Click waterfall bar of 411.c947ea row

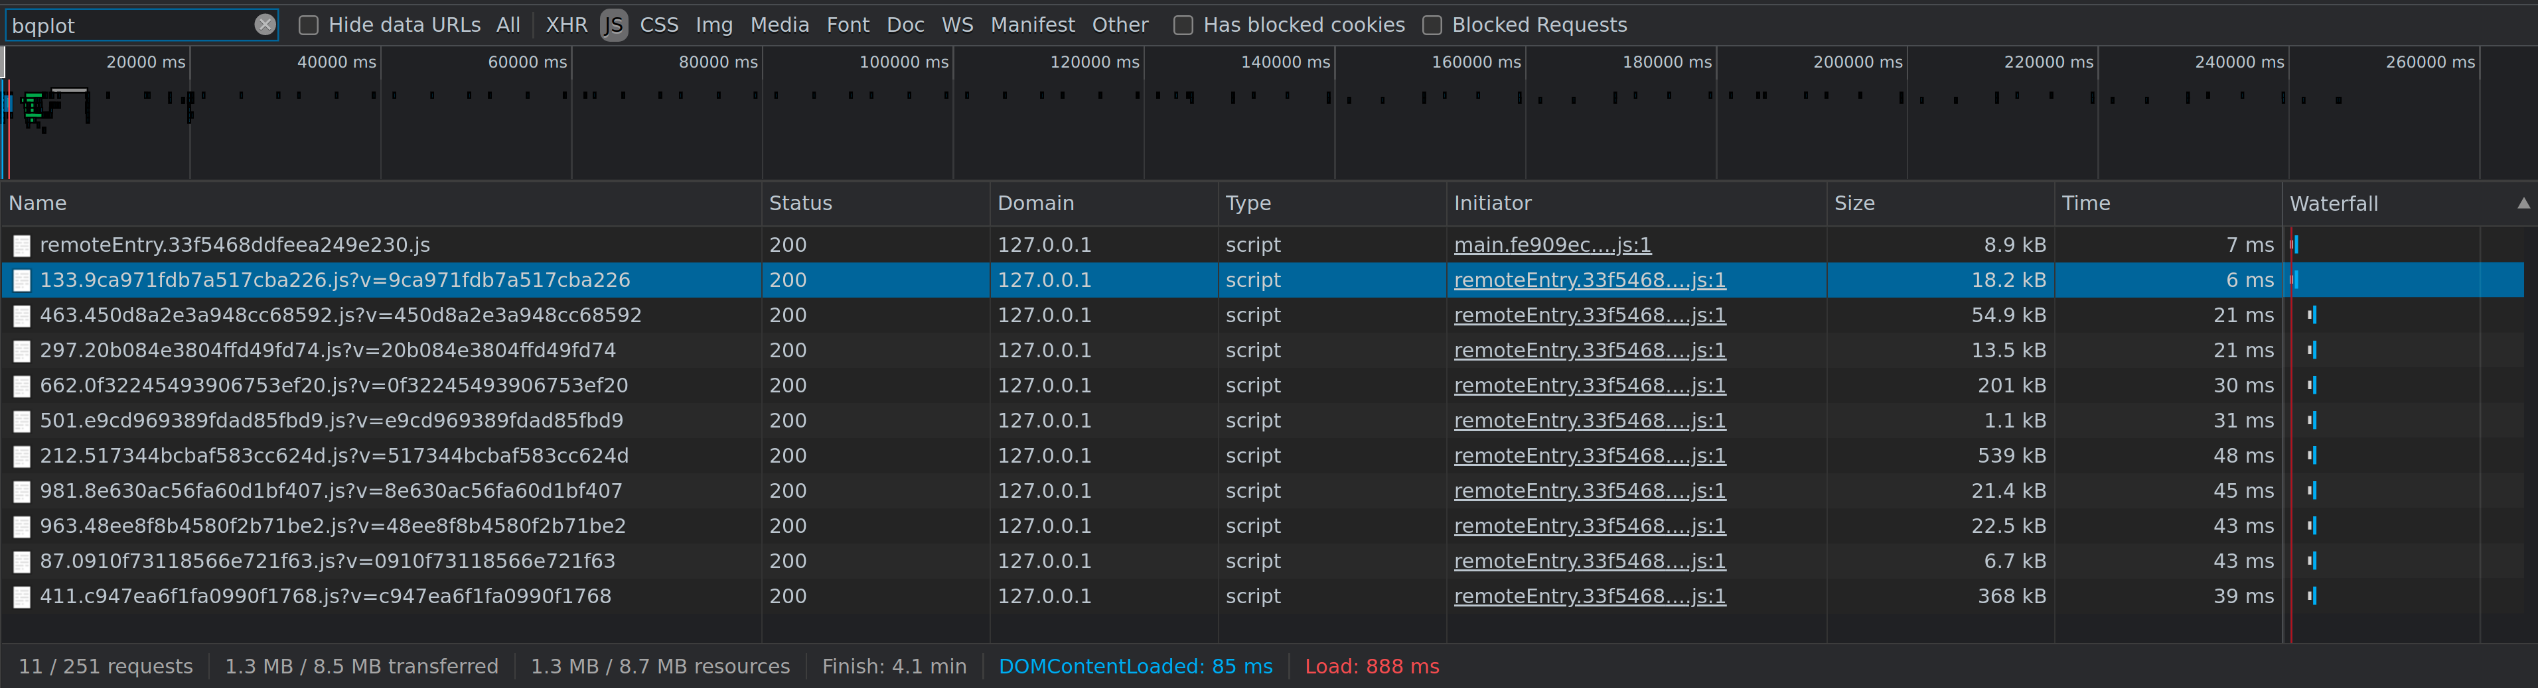tap(2312, 595)
